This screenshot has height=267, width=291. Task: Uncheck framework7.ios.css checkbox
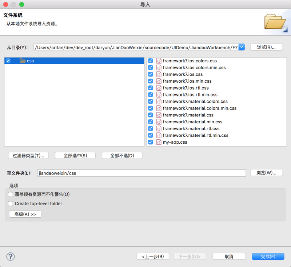click(x=151, y=74)
